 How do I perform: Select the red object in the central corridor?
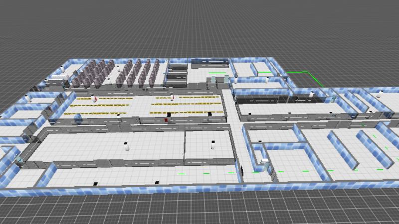(x=166, y=119)
